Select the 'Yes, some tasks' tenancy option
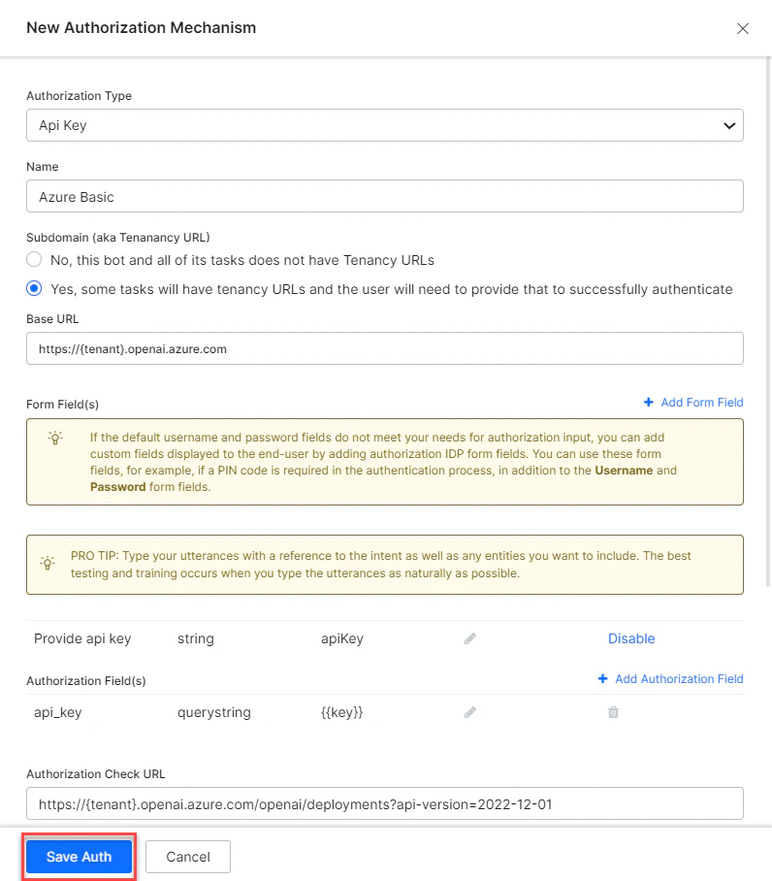Screen dimensions: 772x881 [34, 288]
